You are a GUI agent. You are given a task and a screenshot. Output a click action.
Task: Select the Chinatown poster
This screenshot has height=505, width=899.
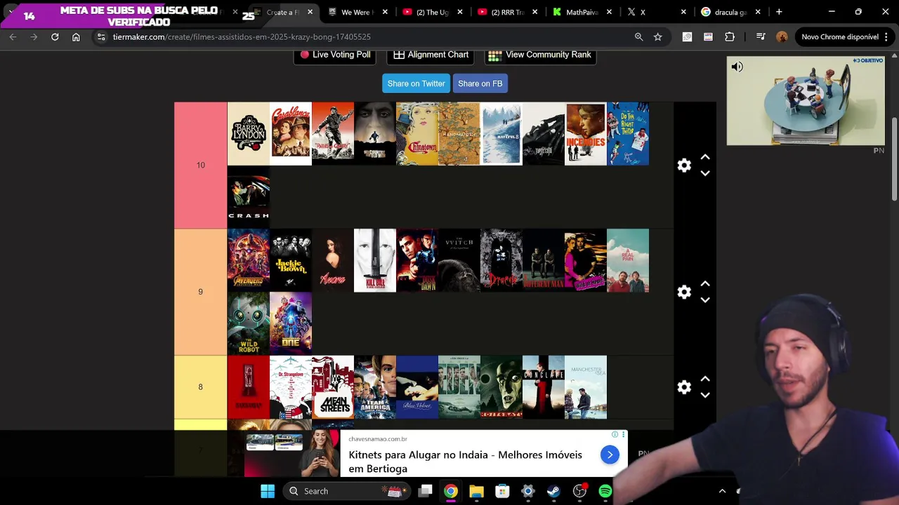[x=417, y=134]
